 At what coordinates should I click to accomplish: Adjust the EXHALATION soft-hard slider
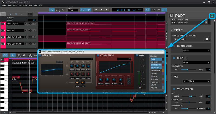point(189,69)
